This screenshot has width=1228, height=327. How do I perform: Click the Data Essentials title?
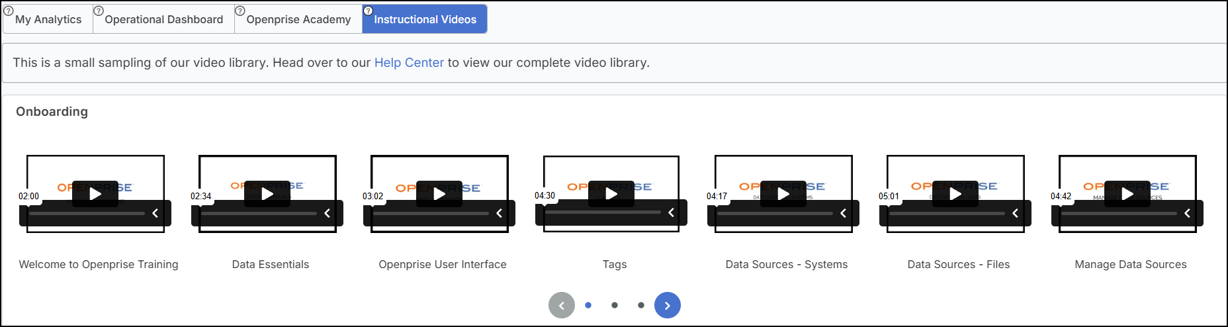271,264
